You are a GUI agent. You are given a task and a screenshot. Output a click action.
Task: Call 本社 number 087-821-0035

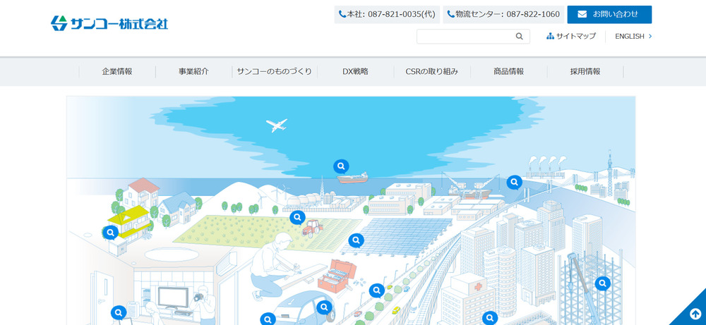pos(387,14)
